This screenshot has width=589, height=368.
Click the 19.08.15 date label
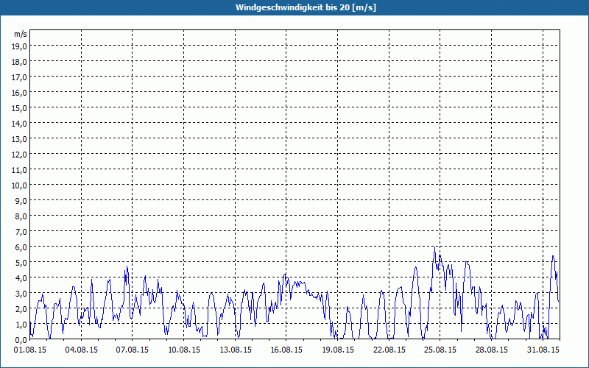click(338, 350)
